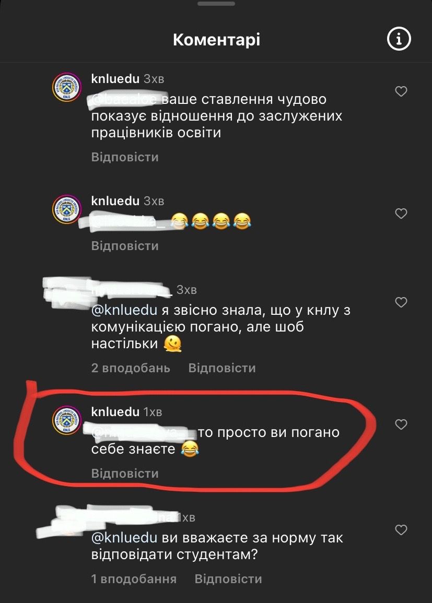Tap @knluedu mention in last comment
Viewport: 432px width, 603px height.
coord(124,538)
